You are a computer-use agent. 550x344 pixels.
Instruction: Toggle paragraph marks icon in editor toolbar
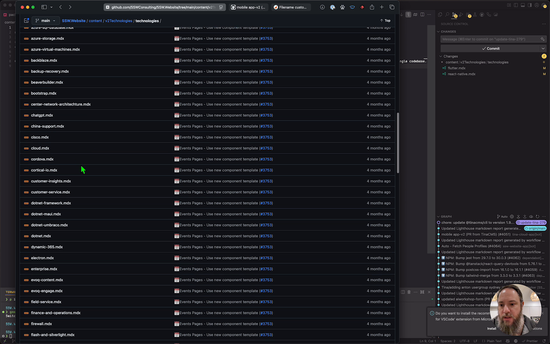(408, 14)
